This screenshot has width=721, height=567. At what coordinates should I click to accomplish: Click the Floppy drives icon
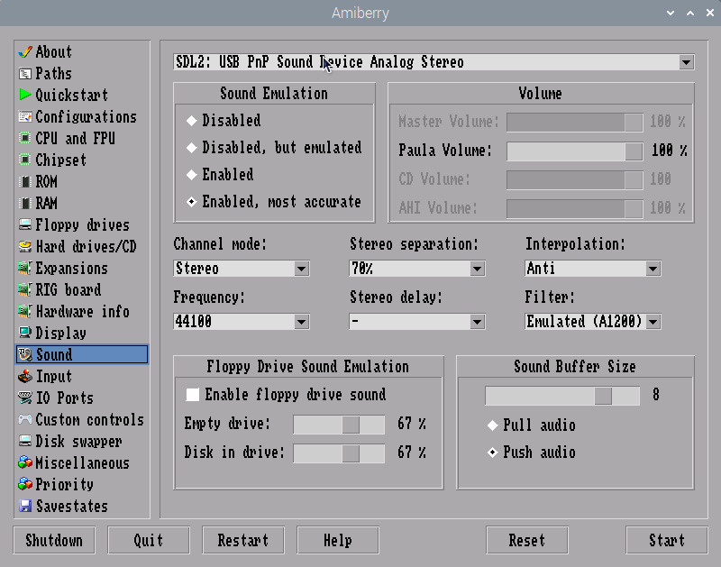pyautogui.click(x=25, y=224)
